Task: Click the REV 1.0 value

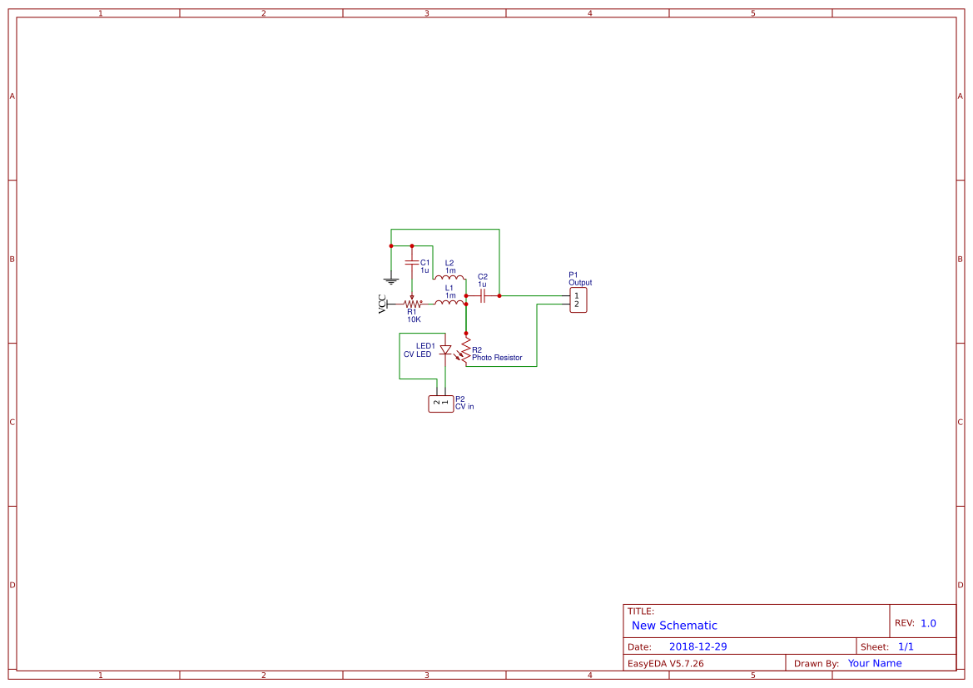Action: pyautogui.click(x=926, y=621)
